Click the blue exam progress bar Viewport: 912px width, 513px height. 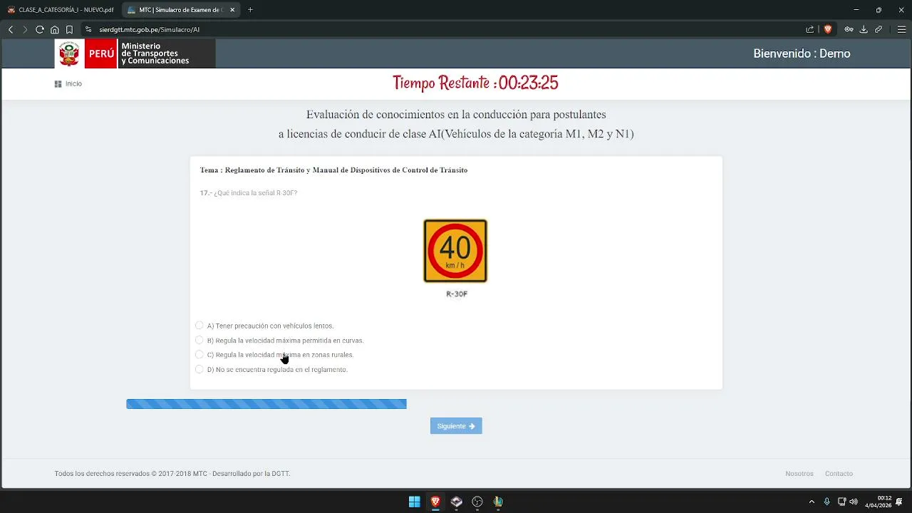(266, 404)
